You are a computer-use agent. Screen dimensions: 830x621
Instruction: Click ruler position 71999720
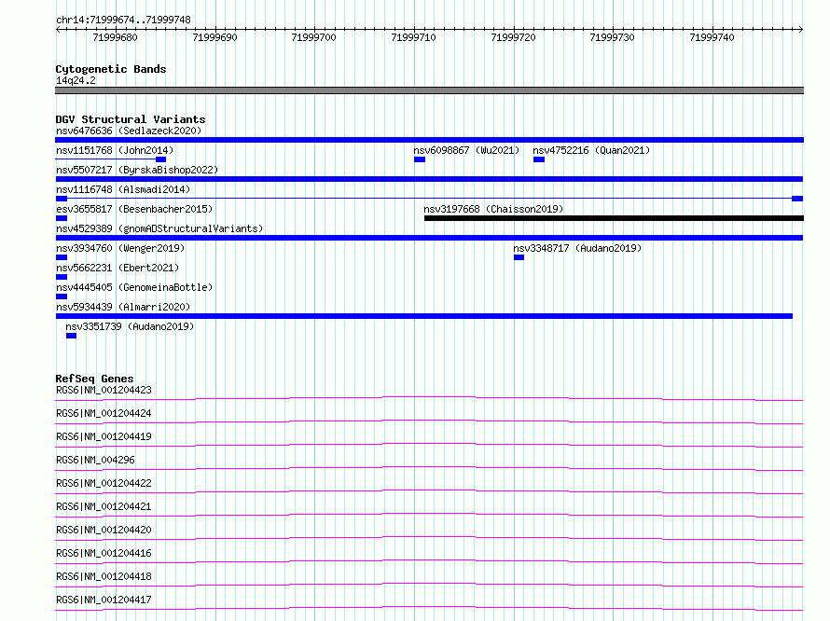[x=513, y=37]
